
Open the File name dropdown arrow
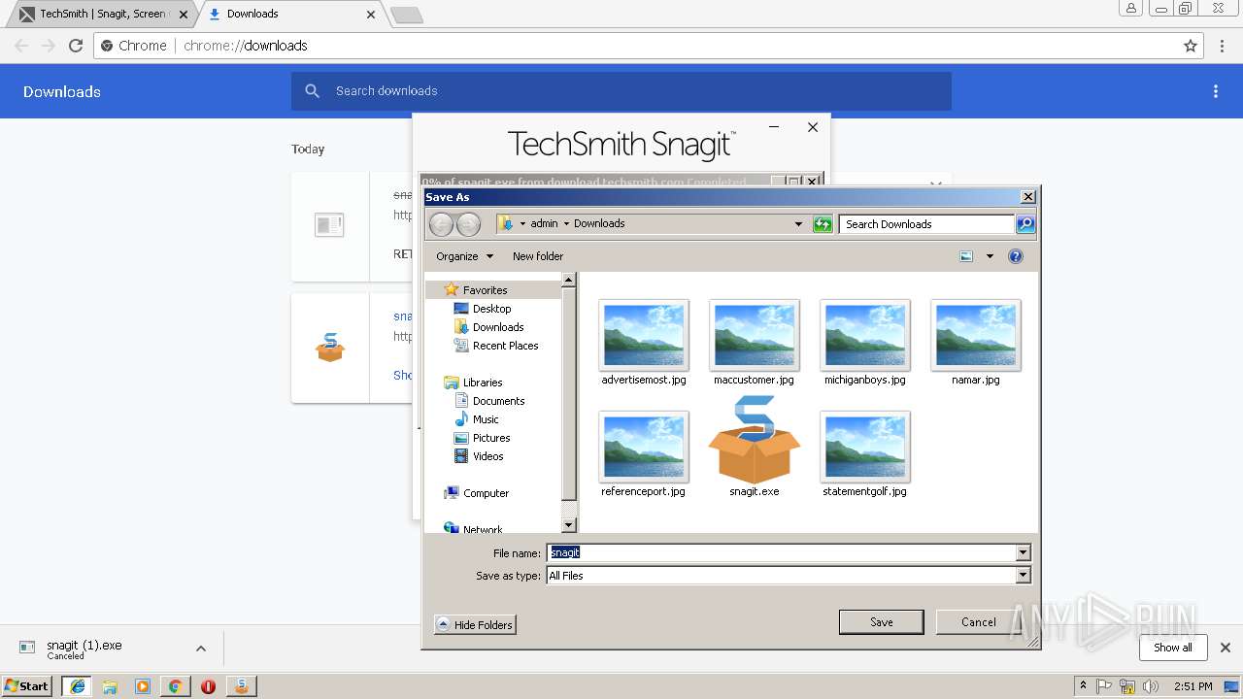coord(1023,552)
